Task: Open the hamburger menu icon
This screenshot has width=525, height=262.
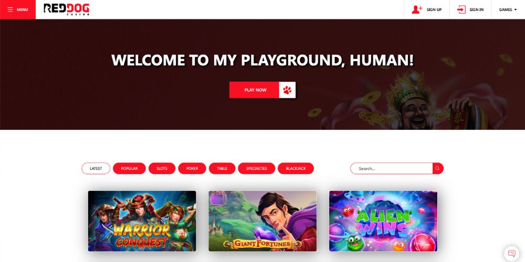Action: (10, 9)
